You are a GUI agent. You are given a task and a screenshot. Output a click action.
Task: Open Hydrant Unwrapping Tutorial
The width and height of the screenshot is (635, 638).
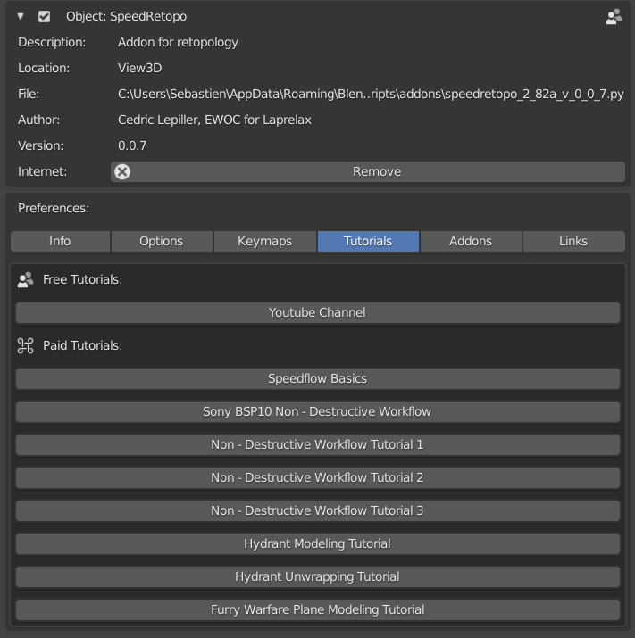318,576
